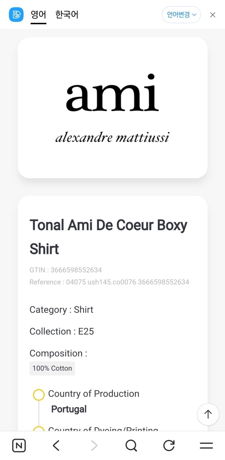Go back with the left chevron

tap(56, 446)
